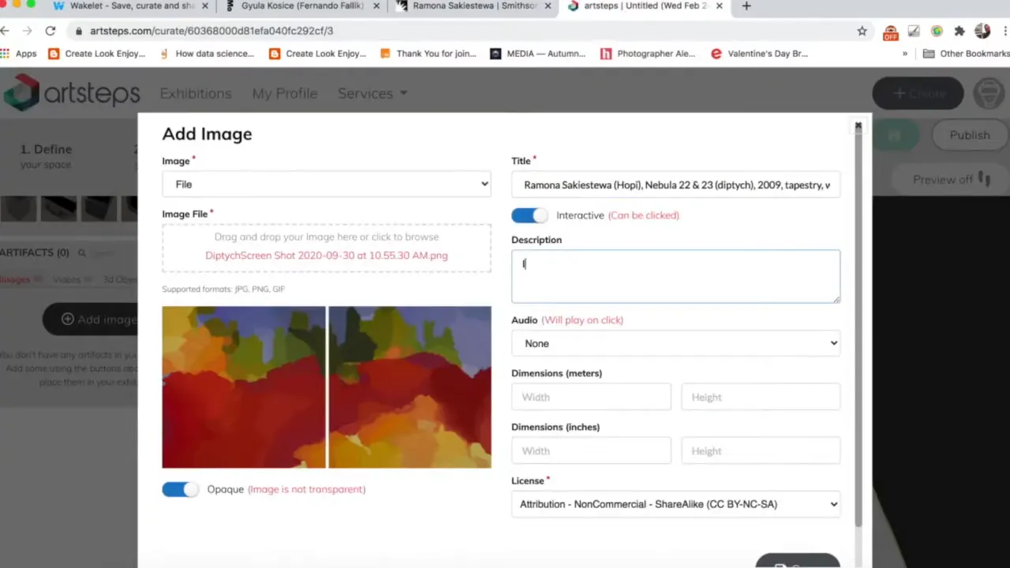
Task: Open the Apps bookmarks shortcut
Action: tap(19, 54)
